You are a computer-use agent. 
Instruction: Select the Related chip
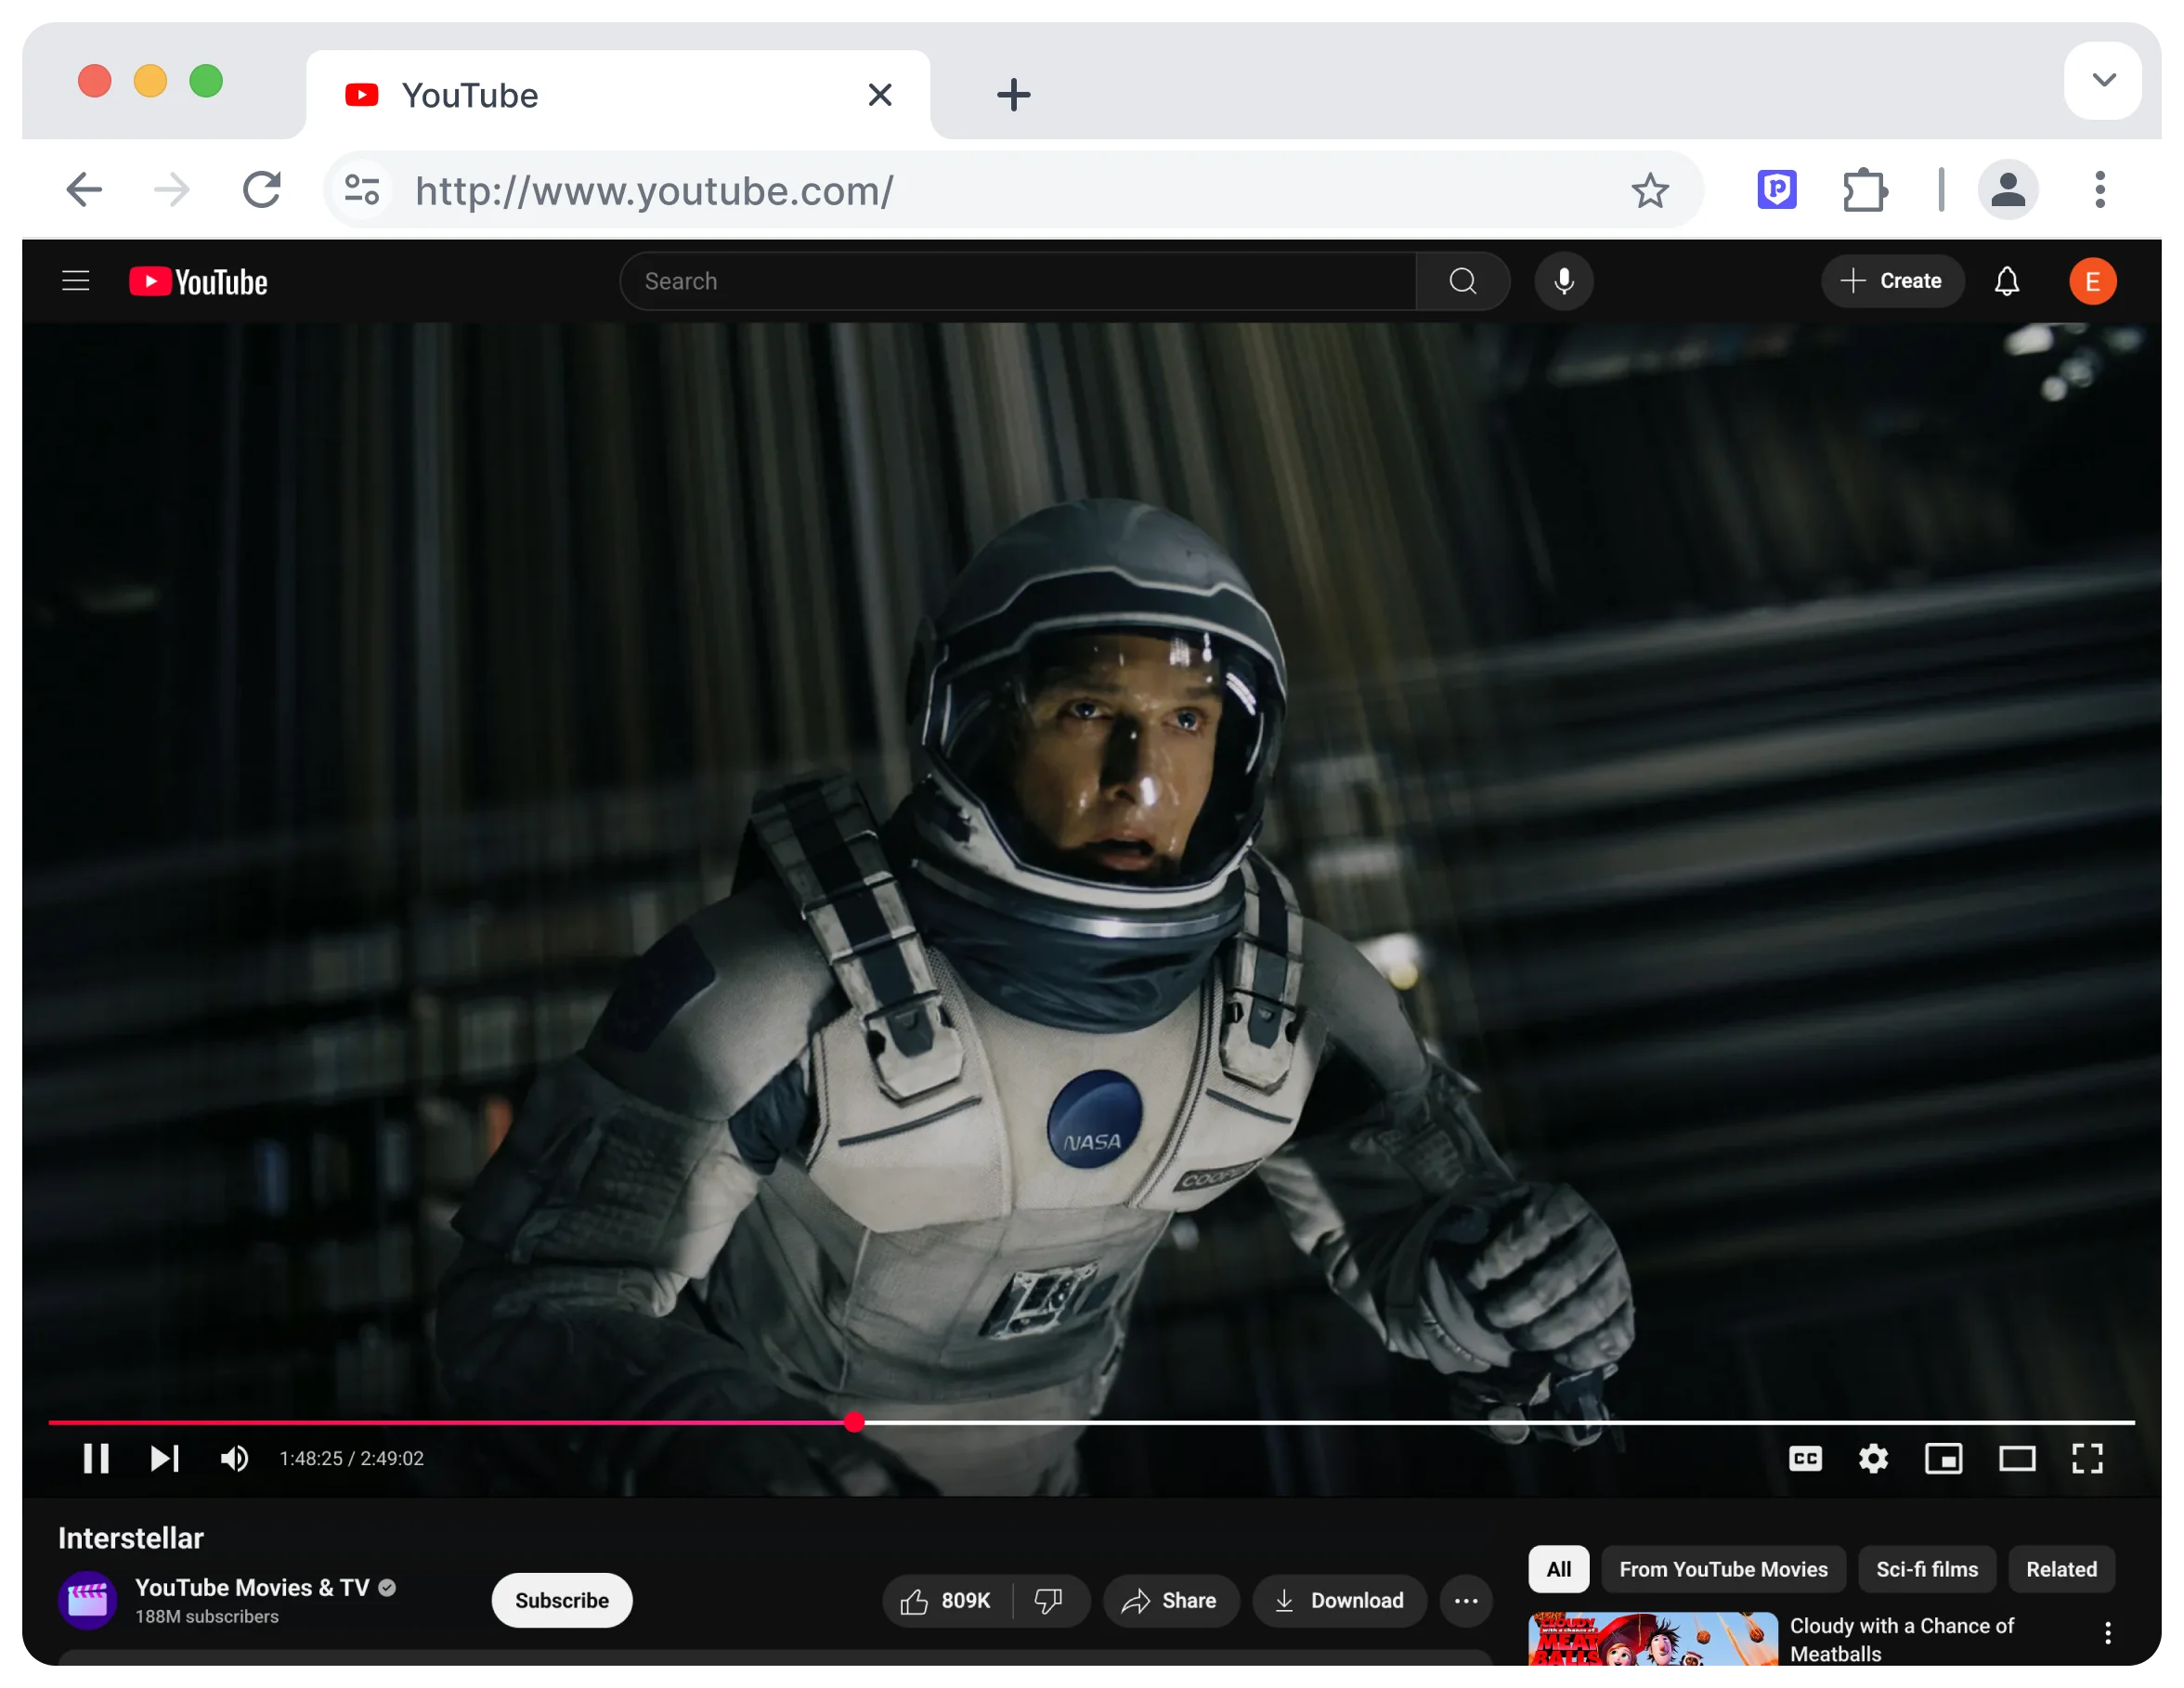click(2061, 1569)
